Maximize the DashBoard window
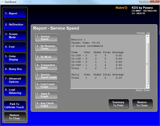The width and height of the screenshot is (160, 126). click(x=147, y=1)
